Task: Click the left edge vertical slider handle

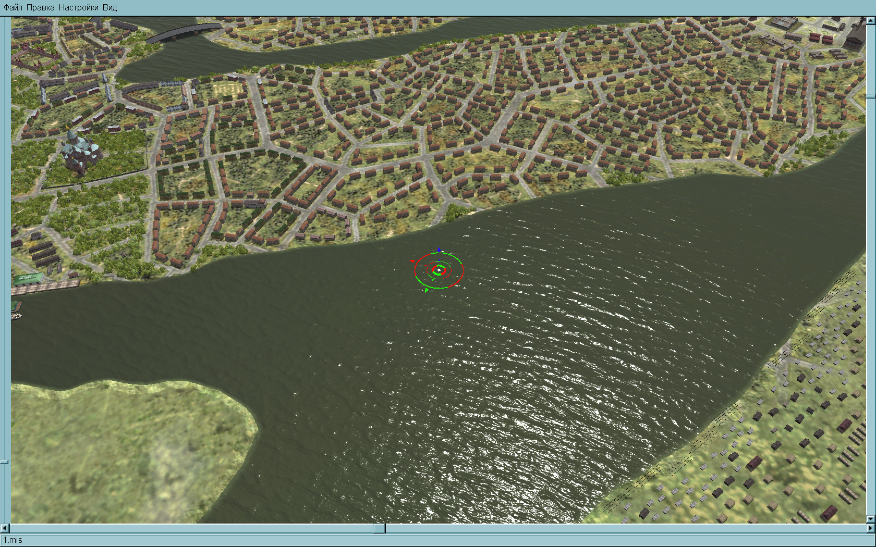Action: pos(4,462)
